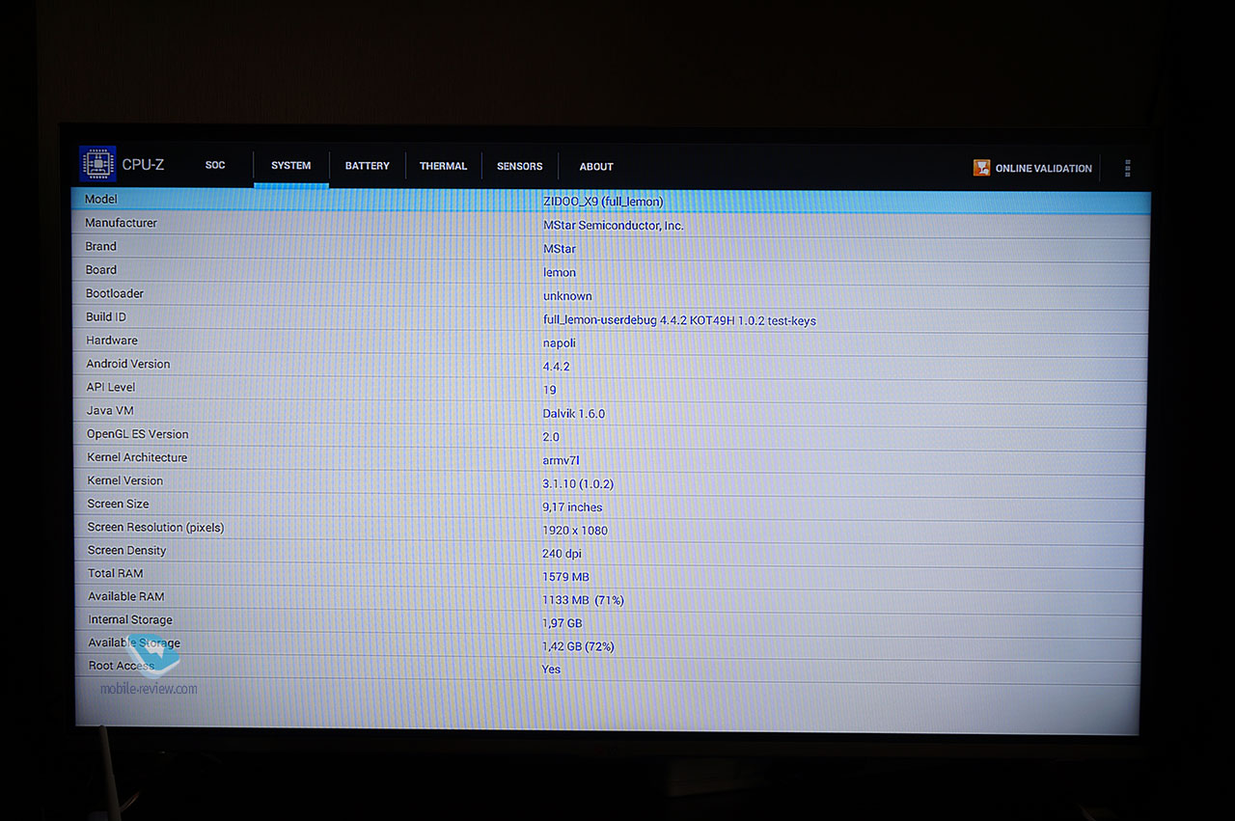Select the Total RAM row label
This screenshot has height=821, width=1235.
point(116,573)
